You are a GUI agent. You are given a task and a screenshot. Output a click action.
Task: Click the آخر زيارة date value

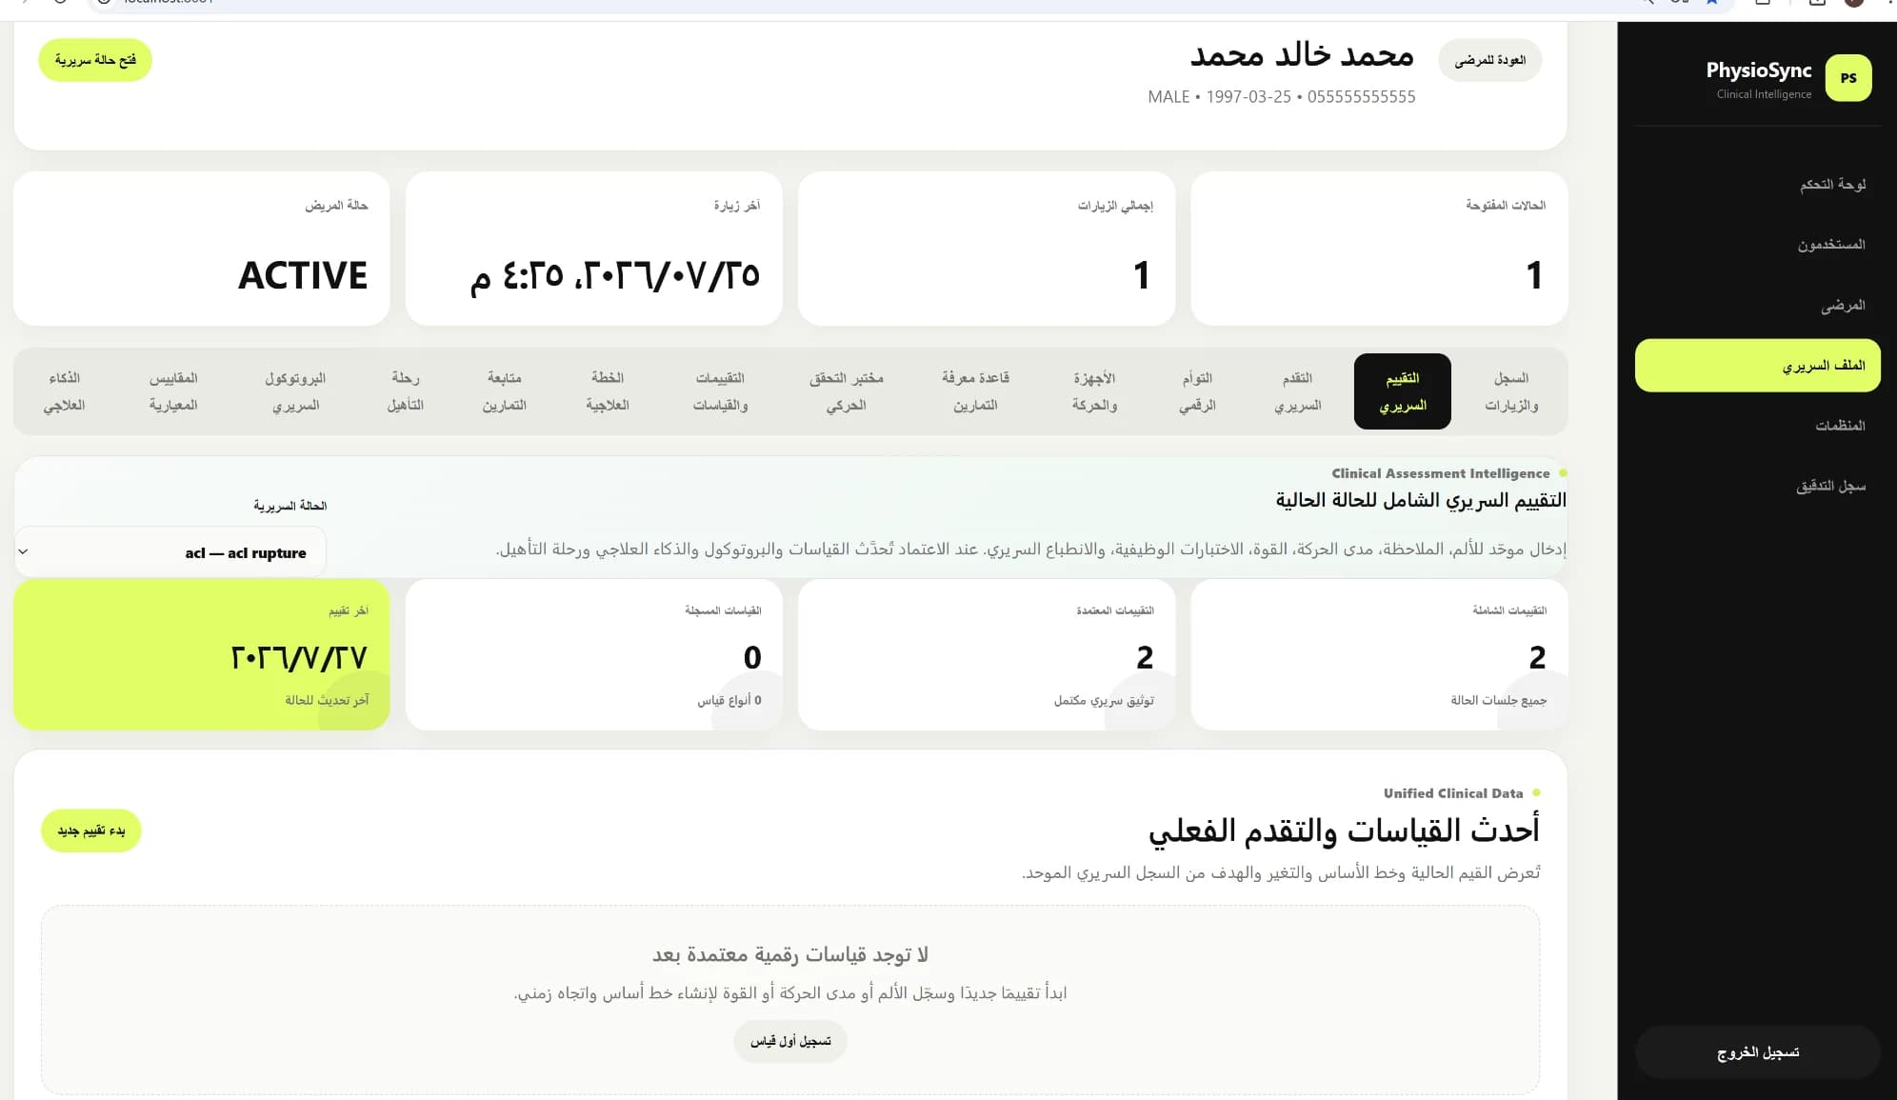tap(614, 276)
